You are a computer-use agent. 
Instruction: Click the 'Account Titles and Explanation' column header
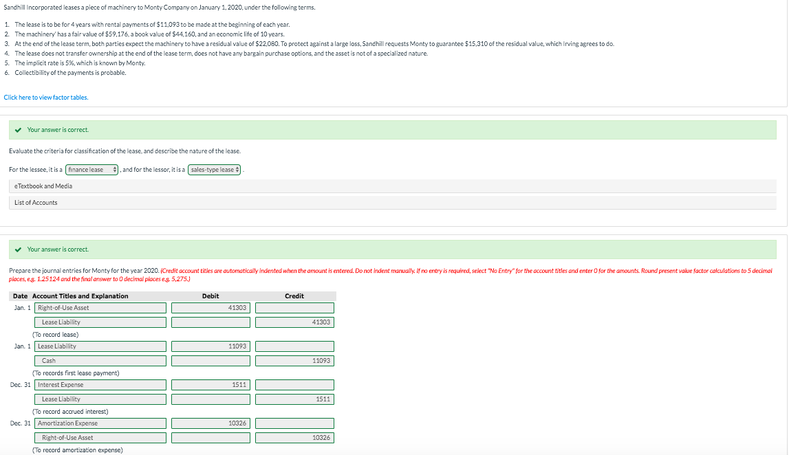(80, 296)
